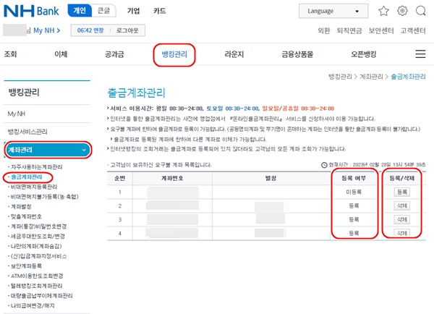The image size is (434, 314).
Task: Open 텔레뱅킹조회계좌관리 sidebar item
Action: pyautogui.click(x=37, y=286)
